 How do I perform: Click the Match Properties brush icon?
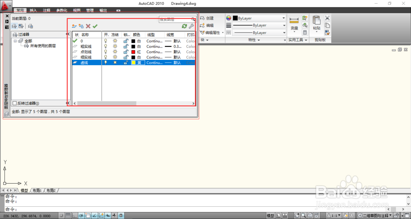pos(327,33)
